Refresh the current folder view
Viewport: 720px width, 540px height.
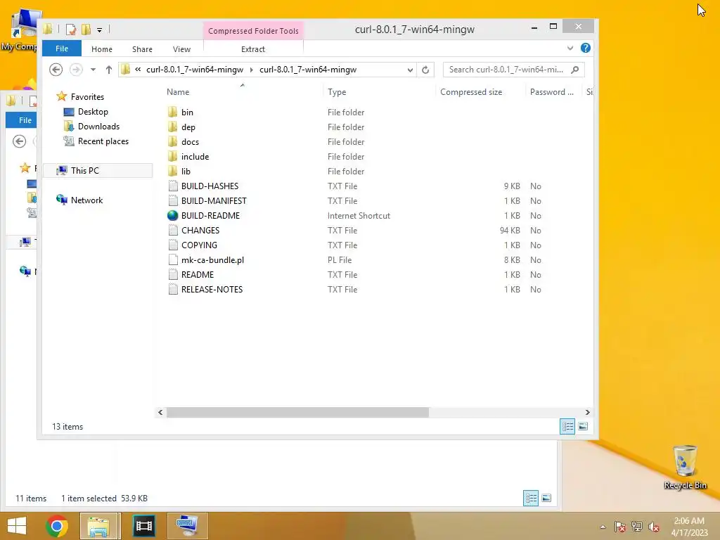pyautogui.click(x=425, y=70)
